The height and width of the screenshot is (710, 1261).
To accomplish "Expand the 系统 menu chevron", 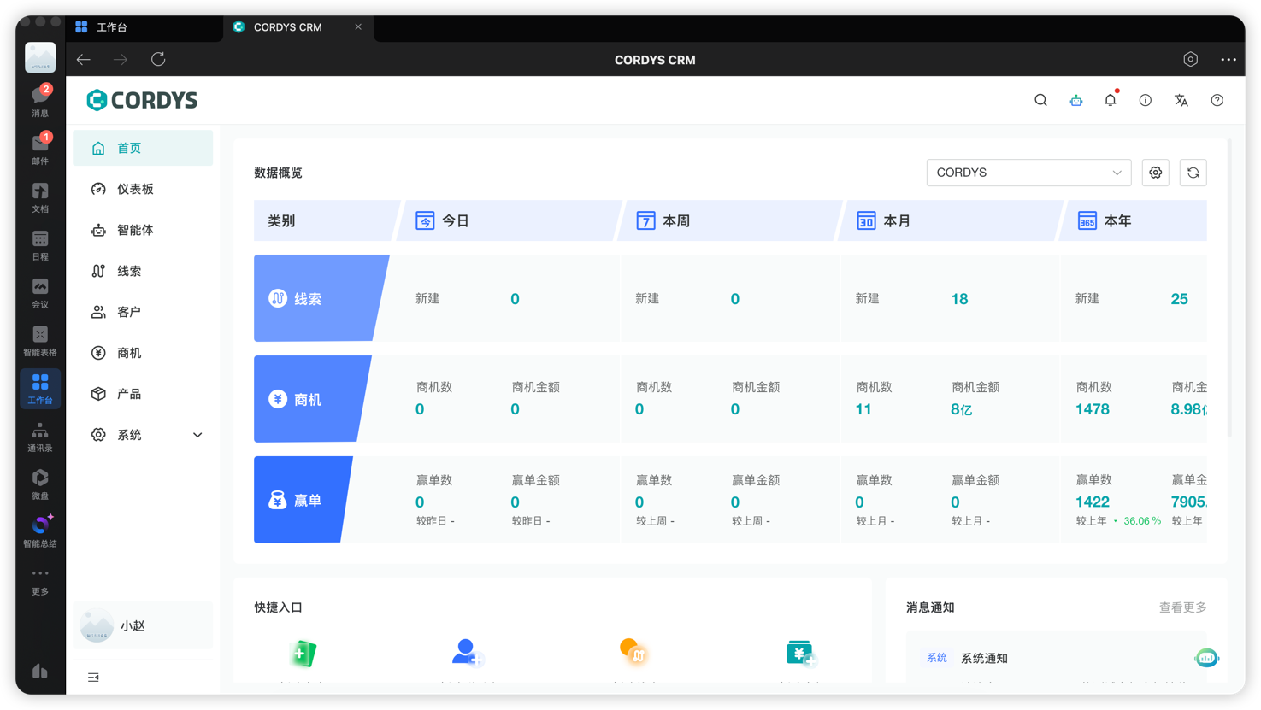I will pyautogui.click(x=197, y=434).
